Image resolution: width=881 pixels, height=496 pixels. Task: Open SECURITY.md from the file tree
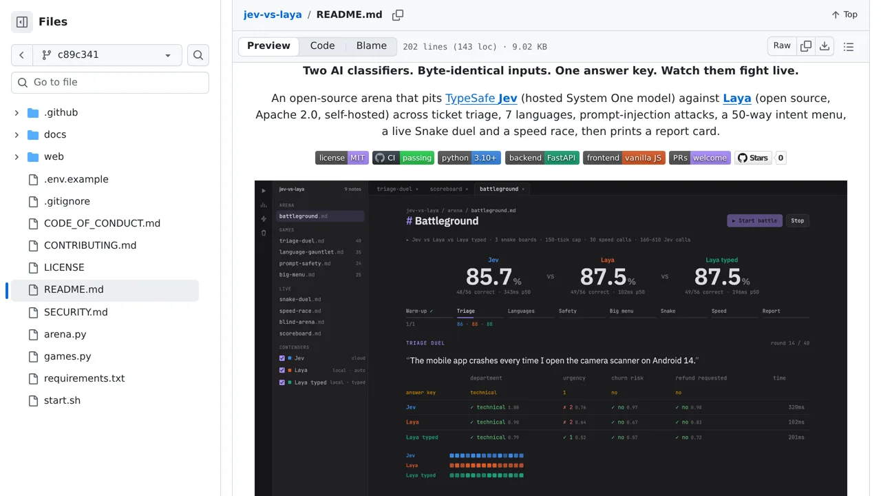point(76,312)
